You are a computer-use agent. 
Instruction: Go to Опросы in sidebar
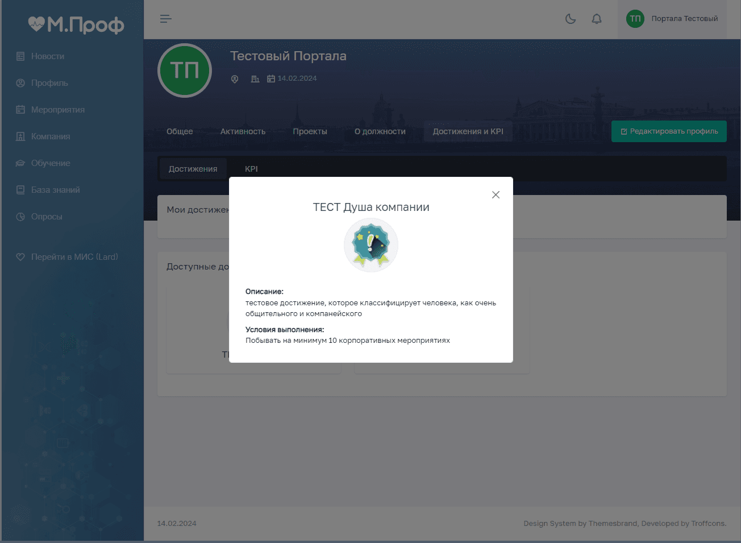(47, 217)
